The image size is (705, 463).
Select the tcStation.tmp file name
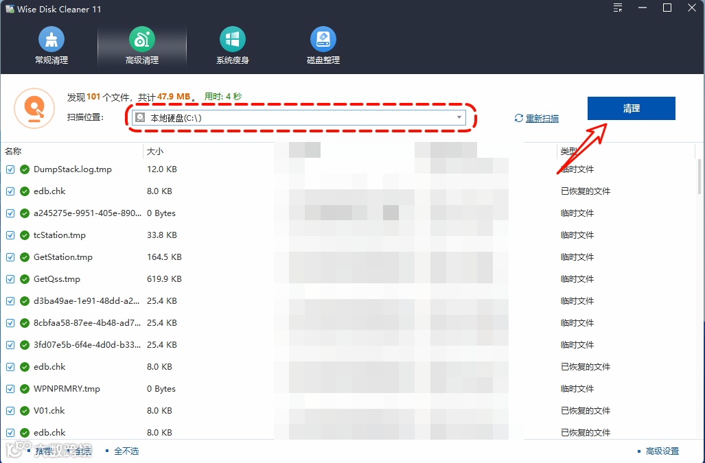pos(59,235)
